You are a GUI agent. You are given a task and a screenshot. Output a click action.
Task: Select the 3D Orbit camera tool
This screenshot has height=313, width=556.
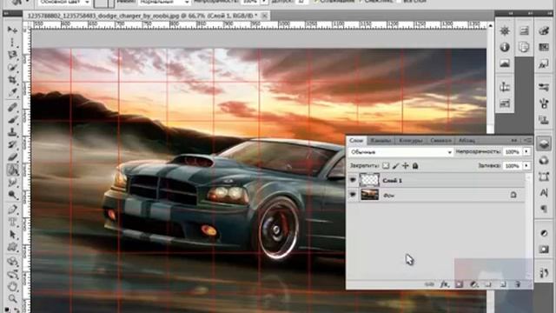pyautogui.click(x=13, y=275)
